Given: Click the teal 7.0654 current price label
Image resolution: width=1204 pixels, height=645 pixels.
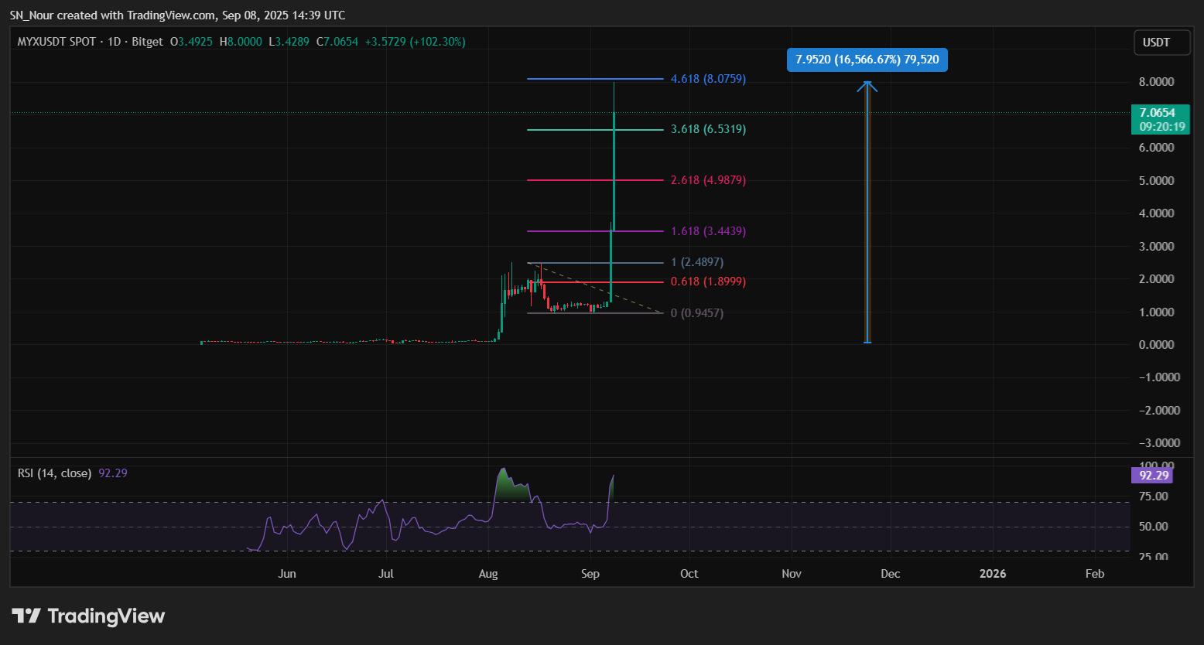Looking at the screenshot, I should click(x=1160, y=119).
